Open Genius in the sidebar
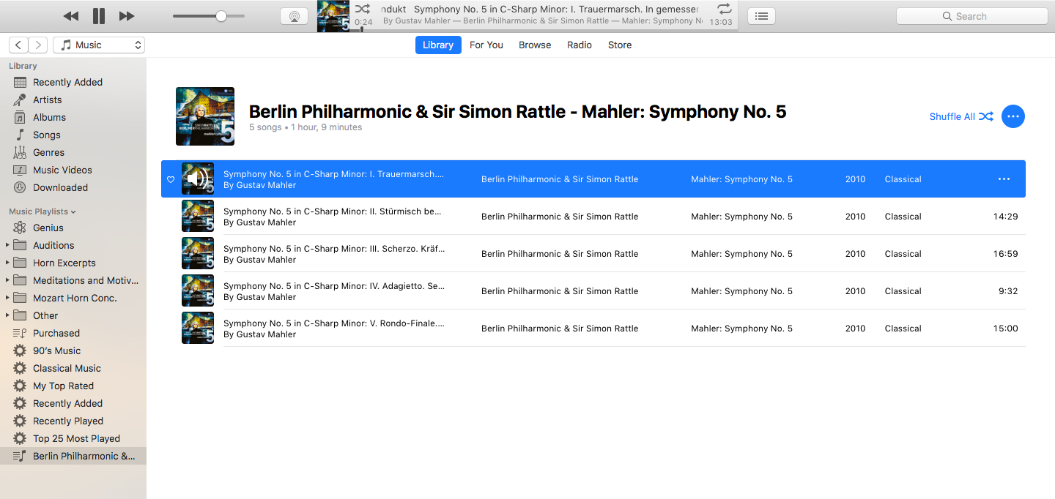Screen dimensions: 1055x499 48,228
